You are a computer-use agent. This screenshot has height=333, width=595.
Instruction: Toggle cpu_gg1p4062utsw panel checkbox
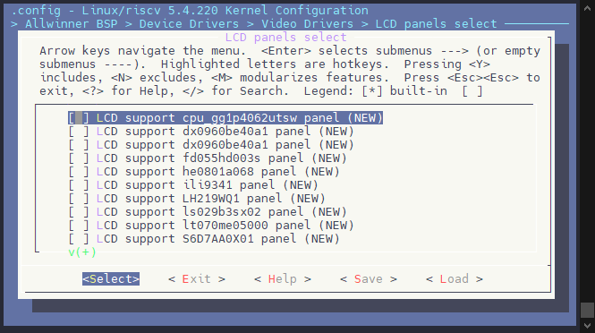coord(79,117)
